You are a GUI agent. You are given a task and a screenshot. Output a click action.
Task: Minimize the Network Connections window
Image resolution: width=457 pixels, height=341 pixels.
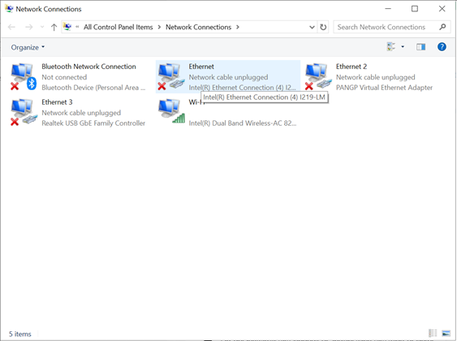pyautogui.click(x=388, y=9)
